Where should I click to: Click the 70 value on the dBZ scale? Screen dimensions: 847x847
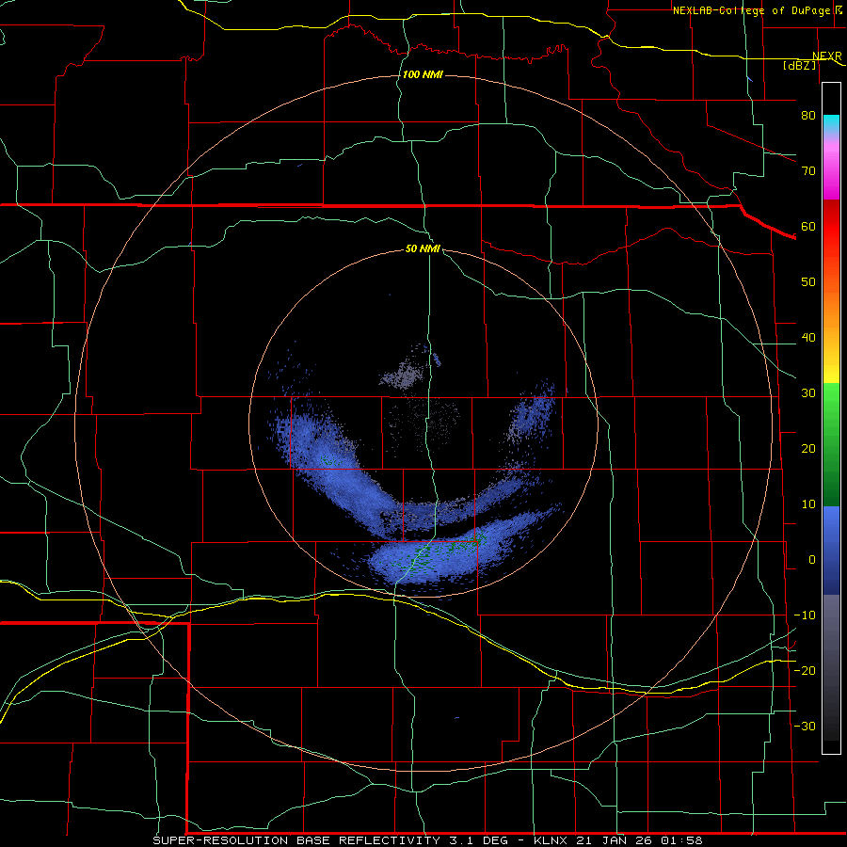(808, 171)
